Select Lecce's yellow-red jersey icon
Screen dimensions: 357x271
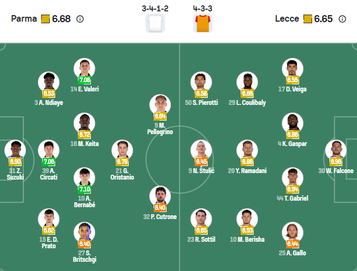(x=203, y=24)
